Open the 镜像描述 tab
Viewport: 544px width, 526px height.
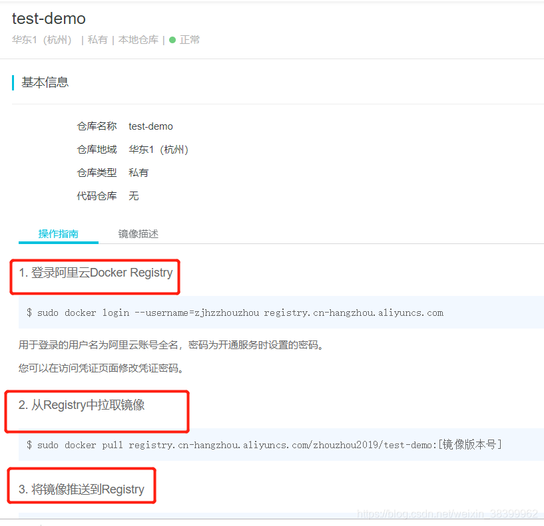[x=138, y=234]
